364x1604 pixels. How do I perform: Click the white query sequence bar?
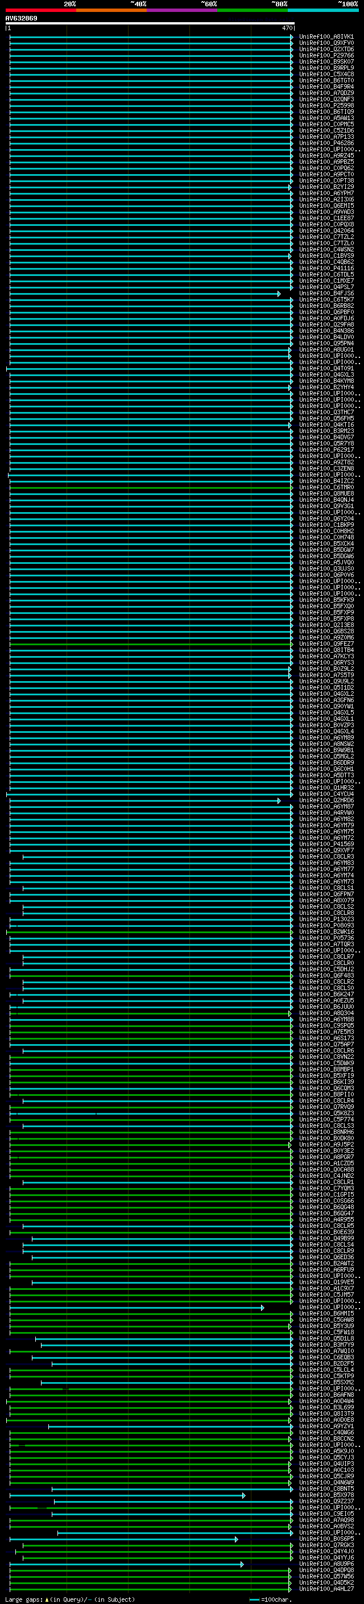(x=150, y=23)
